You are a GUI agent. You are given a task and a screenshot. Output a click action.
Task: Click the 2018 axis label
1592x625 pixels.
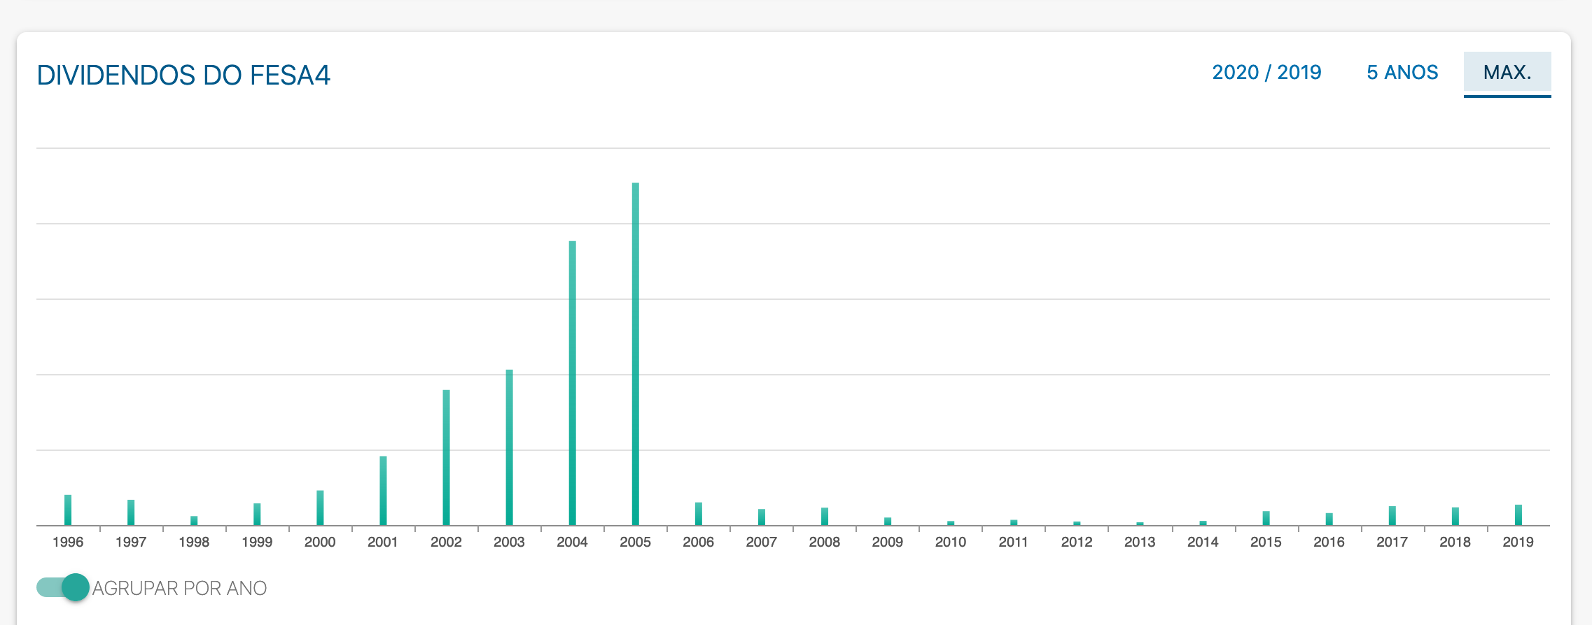pyautogui.click(x=1455, y=542)
